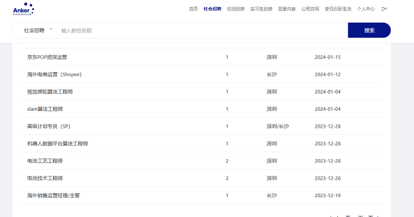Click 深圳 in the slam算法工程师 row
The image size is (414, 217).
[x=272, y=109]
